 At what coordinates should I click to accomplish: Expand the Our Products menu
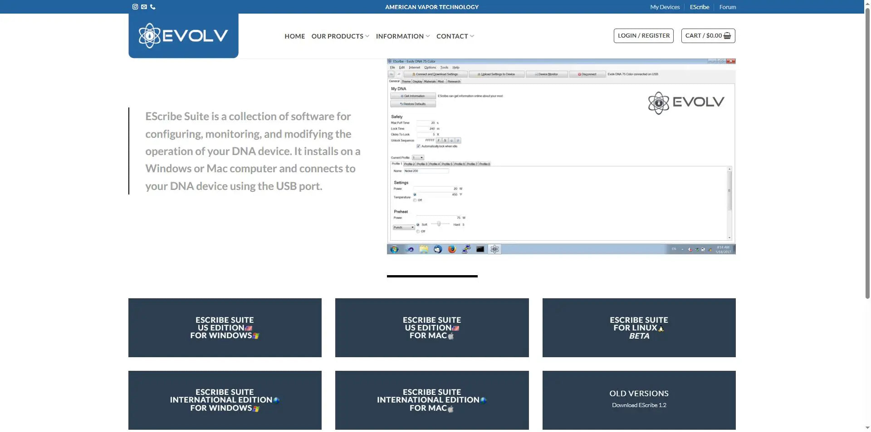(340, 36)
